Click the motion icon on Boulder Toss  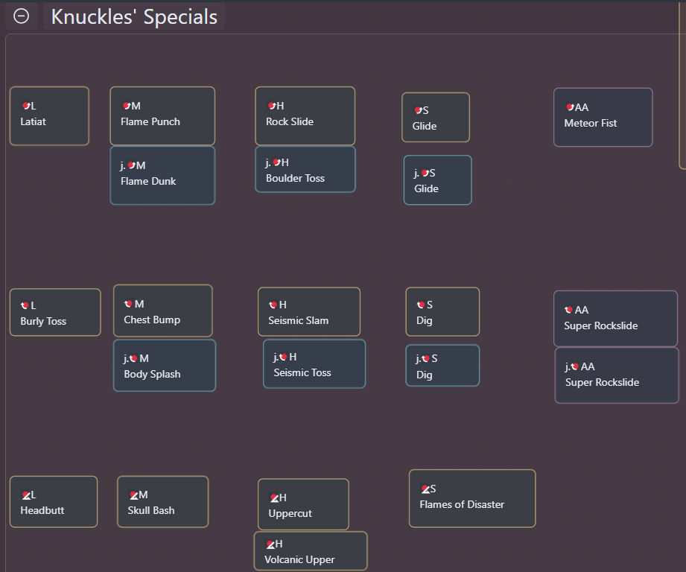click(x=276, y=162)
